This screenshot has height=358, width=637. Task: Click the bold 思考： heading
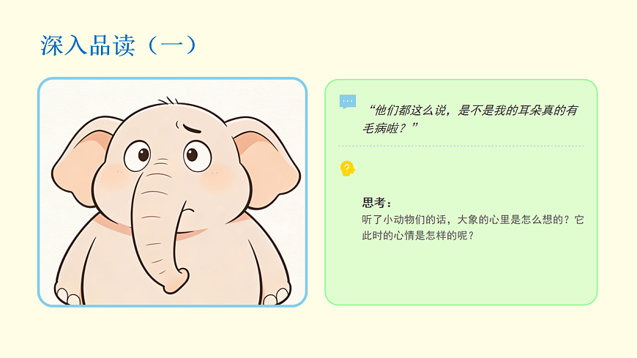(x=377, y=202)
